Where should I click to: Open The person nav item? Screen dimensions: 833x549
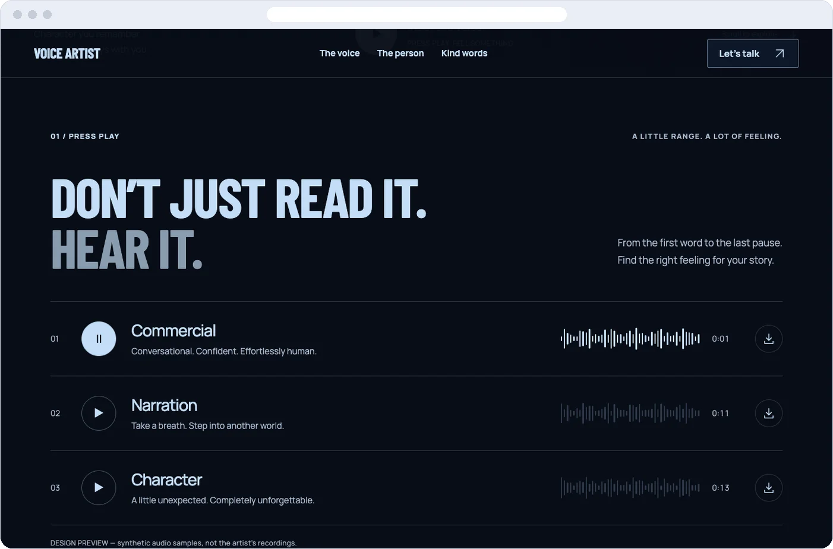(x=400, y=53)
